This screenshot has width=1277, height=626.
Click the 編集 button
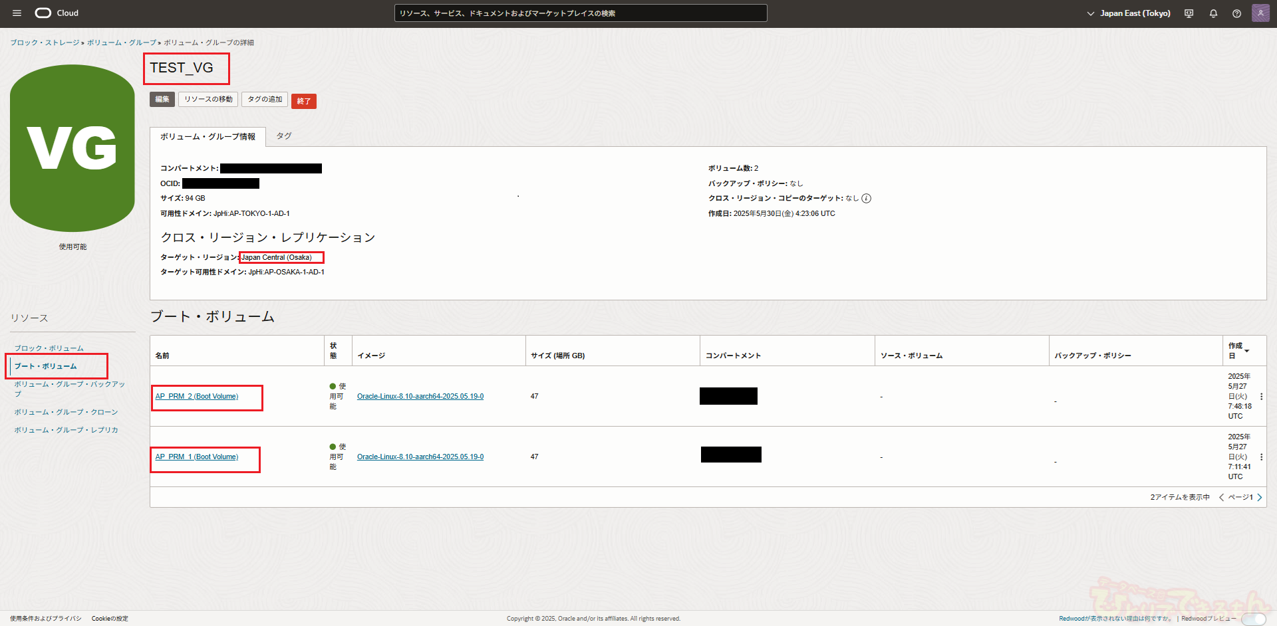162,100
